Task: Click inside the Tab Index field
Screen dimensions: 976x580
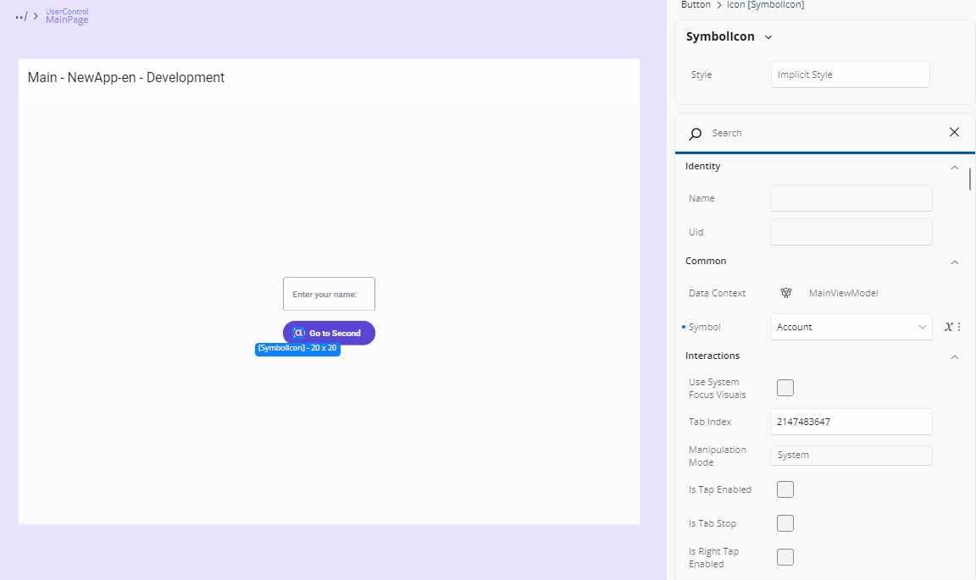Action: pos(851,421)
